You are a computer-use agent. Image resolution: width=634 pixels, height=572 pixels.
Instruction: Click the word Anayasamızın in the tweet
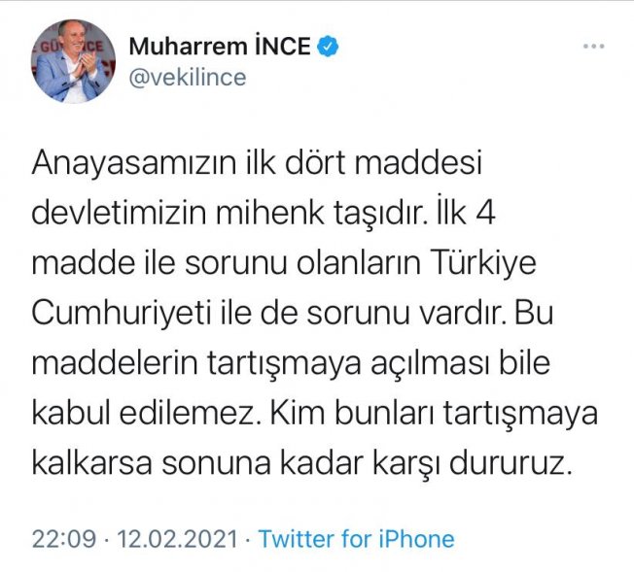pyautogui.click(x=134, y=163)
